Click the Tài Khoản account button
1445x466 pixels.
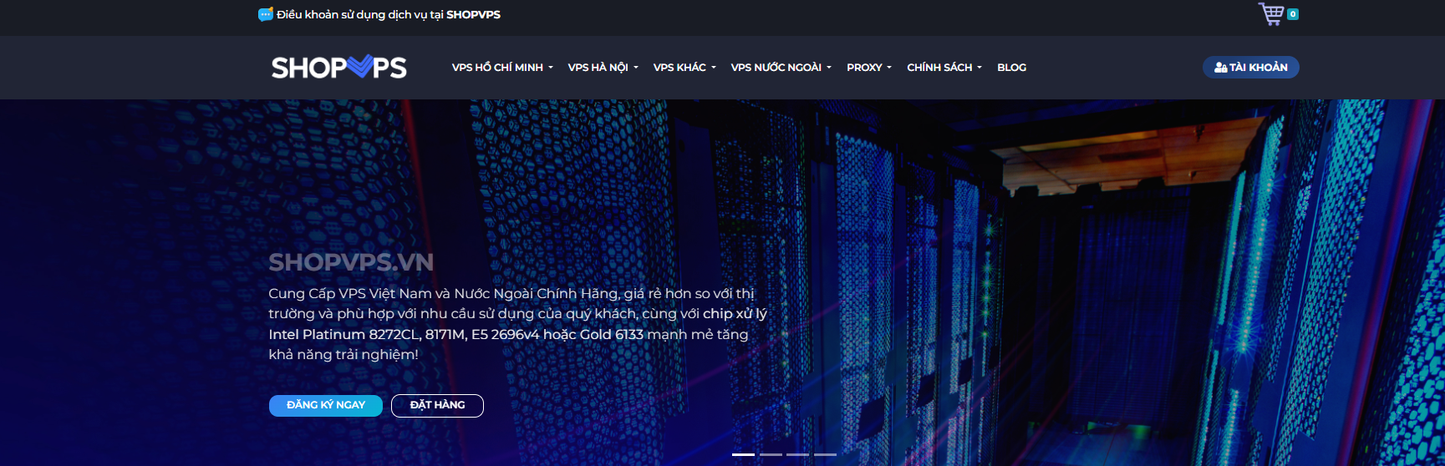1250,68
